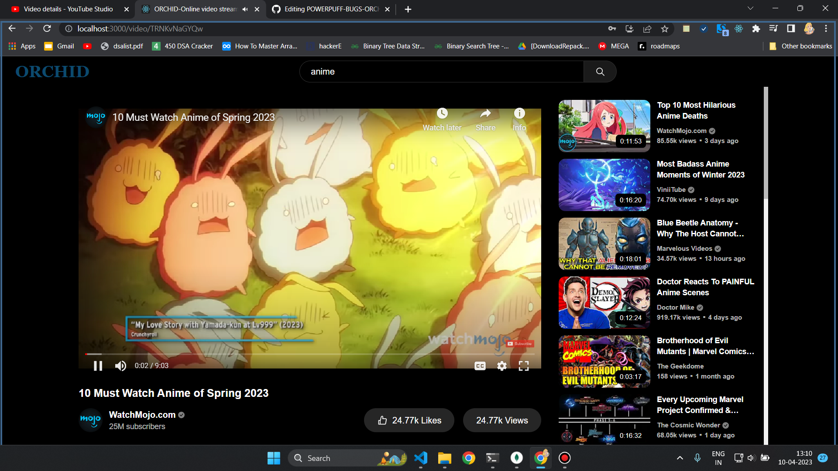Open the video player settings gear
This screenshot has width=838, height=471.
(501, 365)
